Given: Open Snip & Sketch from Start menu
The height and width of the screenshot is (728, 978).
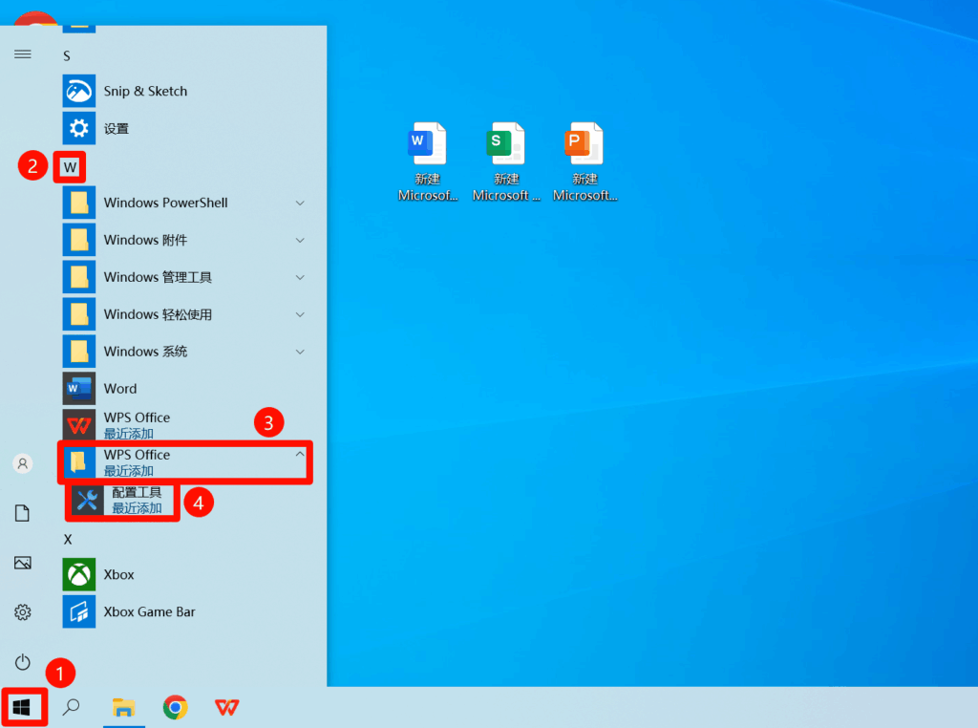Looking at the screenshot, I should (x=144, y=92).
